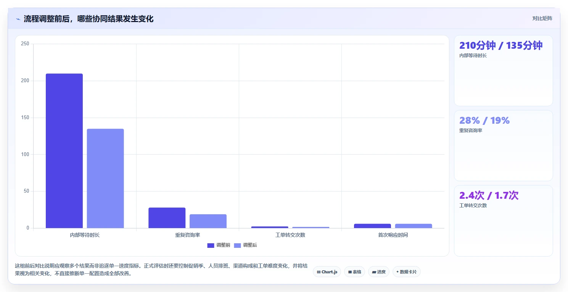
Task: Click the 调整后 bar for 首次响应时间
Action: click(x=414, y=226)
